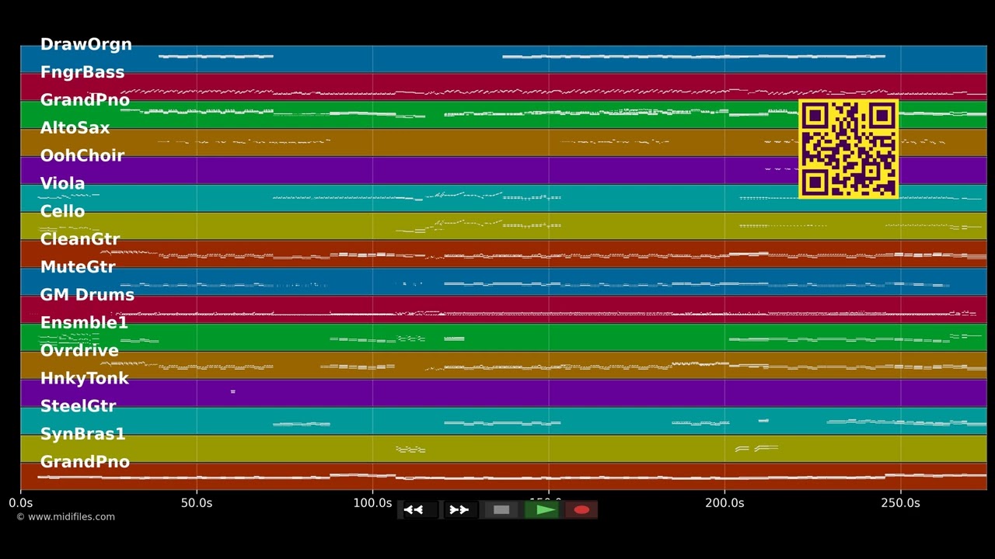Select the CleanGtr track label

tap(80, 239)
